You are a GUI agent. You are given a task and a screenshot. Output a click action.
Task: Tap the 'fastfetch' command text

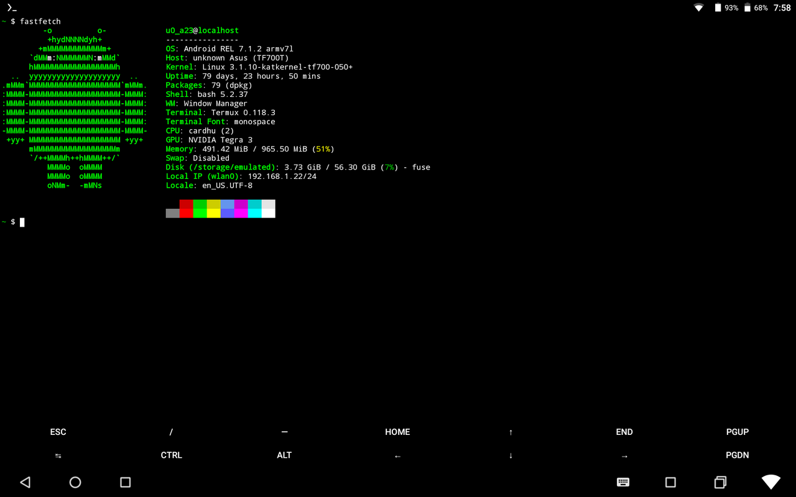coord(40,21)
